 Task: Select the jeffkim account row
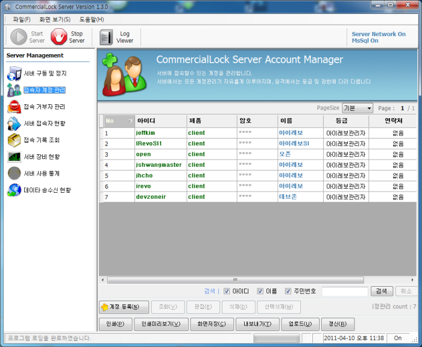[x=258, y=133]
